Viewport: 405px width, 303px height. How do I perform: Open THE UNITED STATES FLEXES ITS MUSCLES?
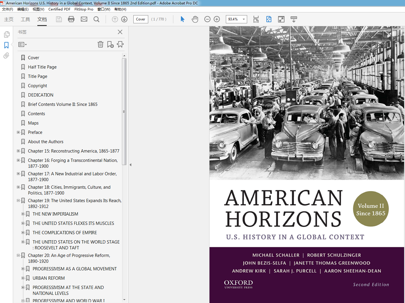click(x=73, y=223)
